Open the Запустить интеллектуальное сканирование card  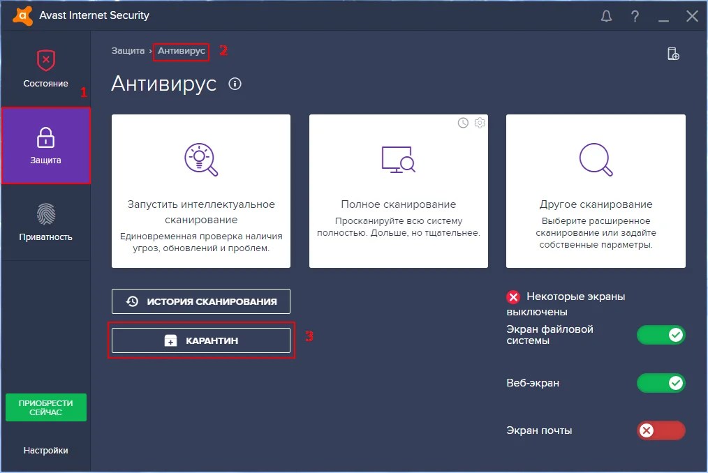pyautogui.click(x=201, y=191)
